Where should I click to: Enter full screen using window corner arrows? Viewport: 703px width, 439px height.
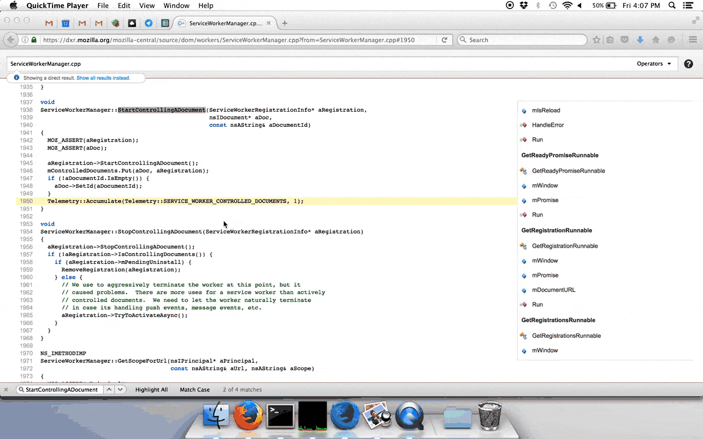696,20
